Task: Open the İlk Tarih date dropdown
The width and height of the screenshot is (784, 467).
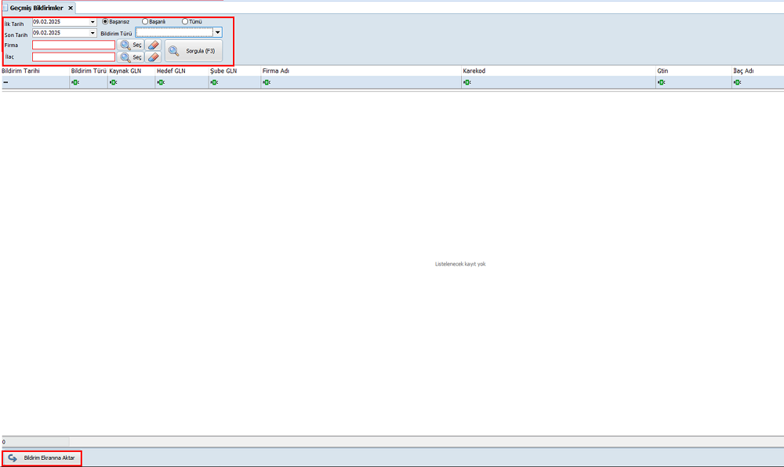Action: coord(93,22)
